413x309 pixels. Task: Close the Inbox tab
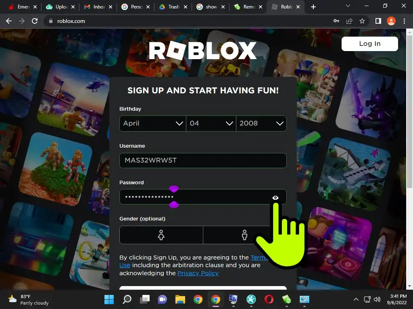[x=111, y=7]
